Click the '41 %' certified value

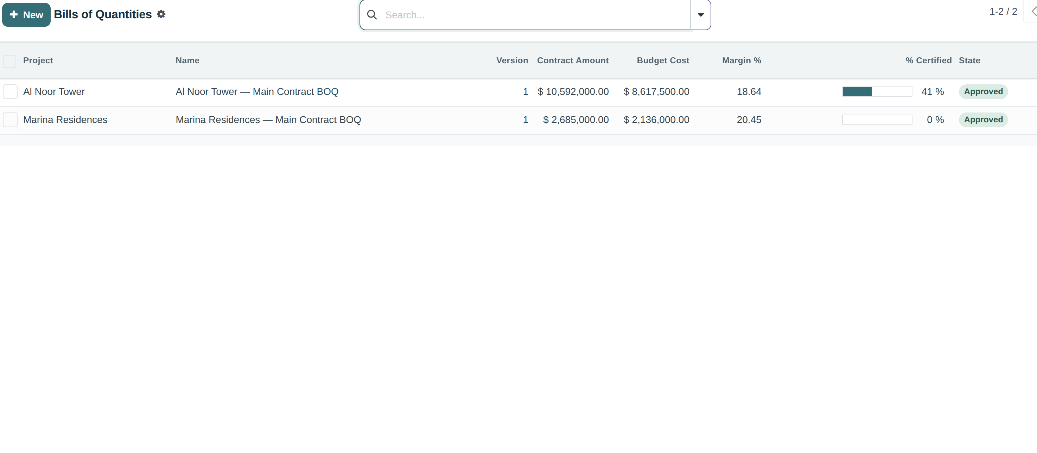(x=932, y=92)
